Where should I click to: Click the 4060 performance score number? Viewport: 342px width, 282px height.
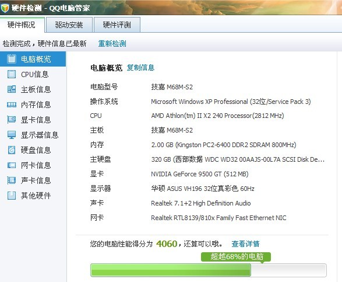(x=167, y=243)
